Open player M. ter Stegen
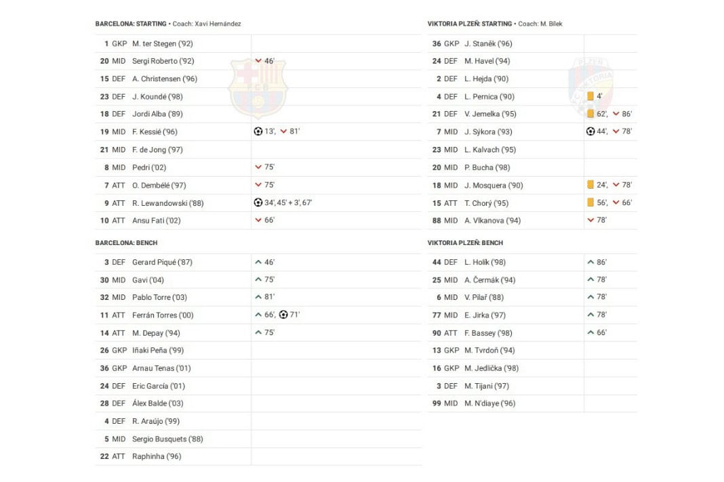Viewport: 724px width, 482px height. [x=154, y=43]
